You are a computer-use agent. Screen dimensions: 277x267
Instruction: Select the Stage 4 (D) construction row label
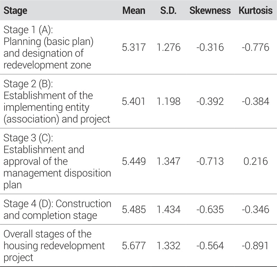57,209
